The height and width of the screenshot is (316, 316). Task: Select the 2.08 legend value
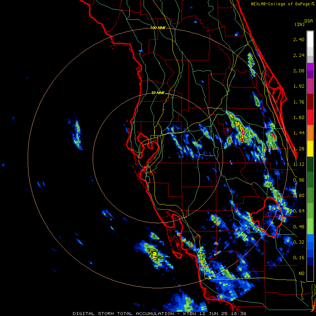click(299, 71)
